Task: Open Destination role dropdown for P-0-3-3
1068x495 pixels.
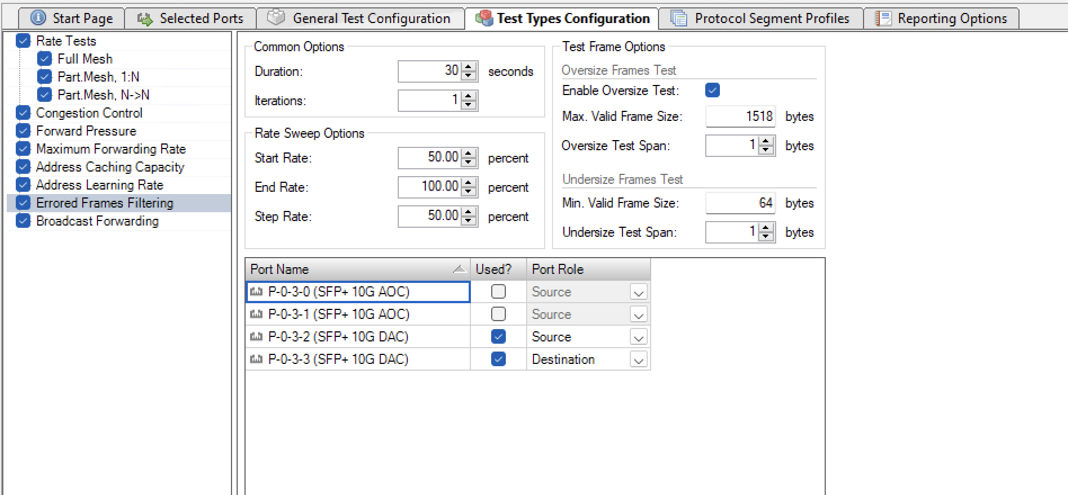Action: click(x=638, y=360)
